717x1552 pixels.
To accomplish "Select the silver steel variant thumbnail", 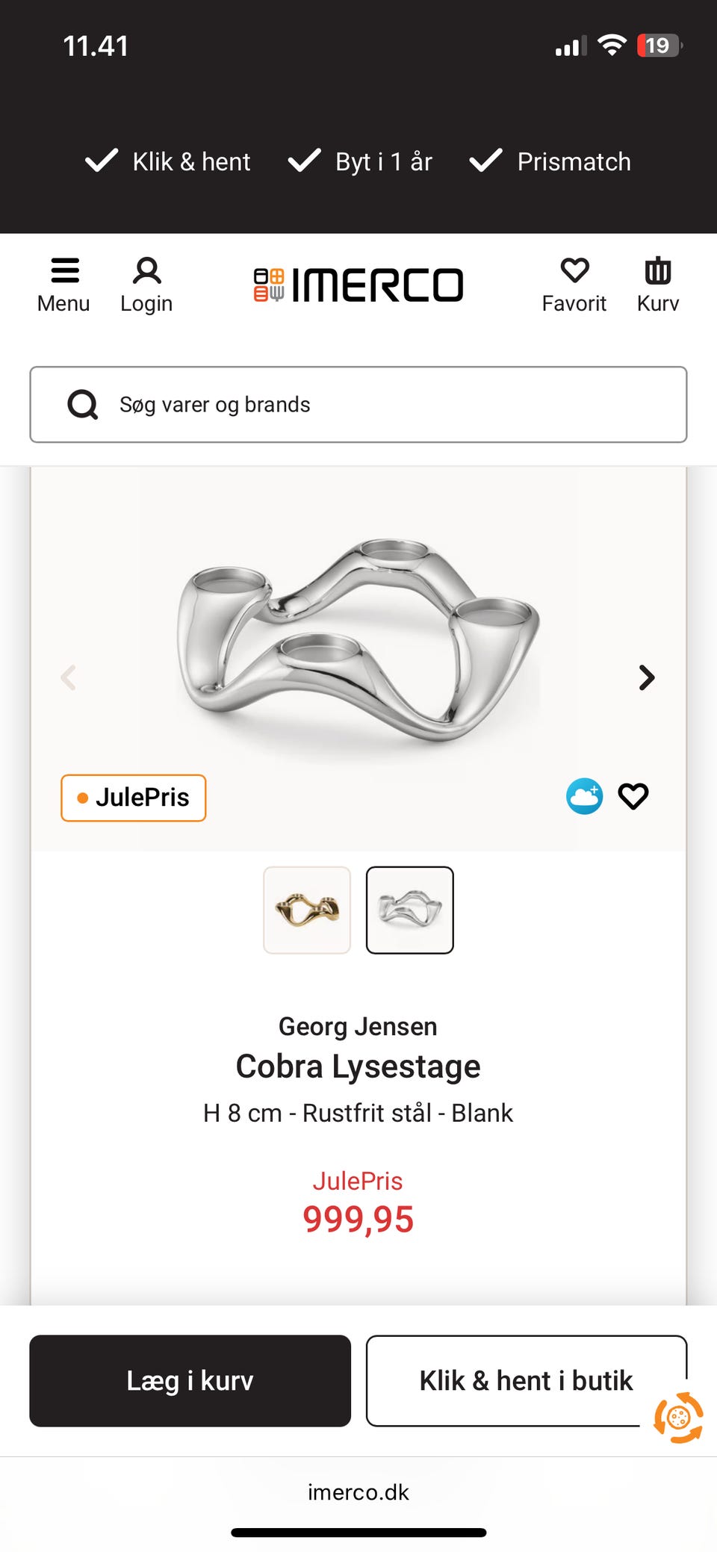I will [409, 910].
